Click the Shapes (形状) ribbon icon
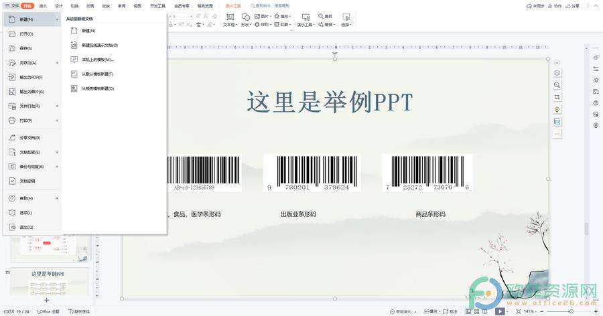Image resolution: width=603 pixels, height=316 pixels. 246,17
